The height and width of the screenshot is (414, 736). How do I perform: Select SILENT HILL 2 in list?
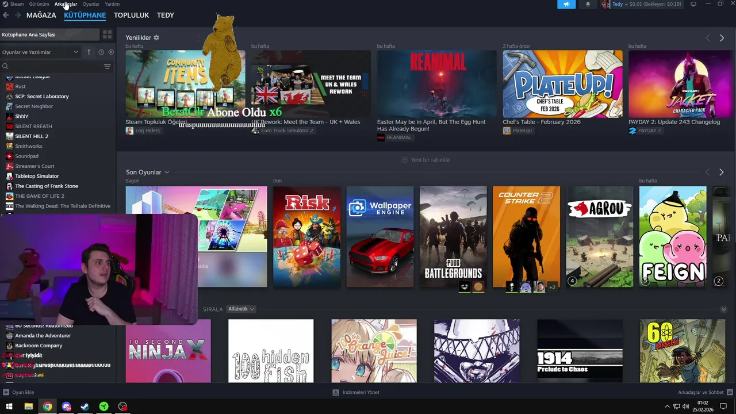point(32,136)
